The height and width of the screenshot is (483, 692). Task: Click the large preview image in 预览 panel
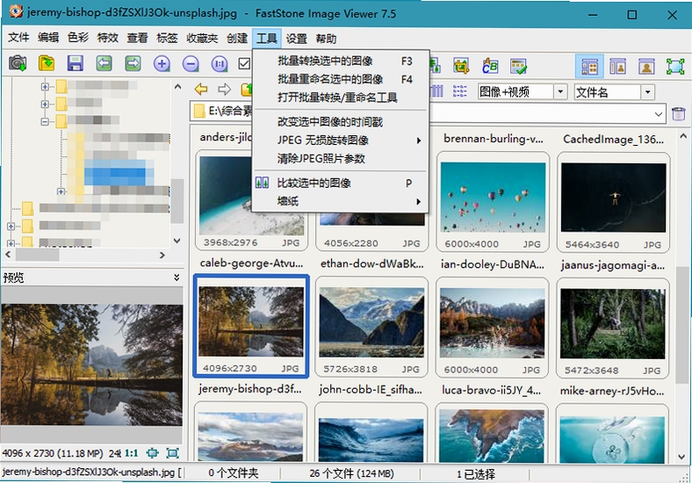(92, 364)
